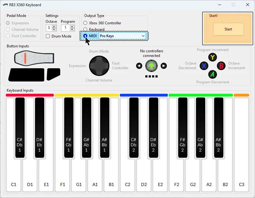Click the directional pad icon
This screenshot has height=198, width=255.
(x=99, y=66)
